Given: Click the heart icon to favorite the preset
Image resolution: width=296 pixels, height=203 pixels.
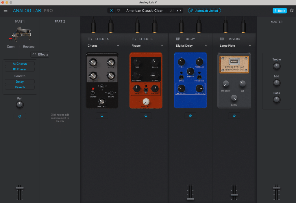Looking at the screenshot, I should pyautogui.click(x=118, y=10).
